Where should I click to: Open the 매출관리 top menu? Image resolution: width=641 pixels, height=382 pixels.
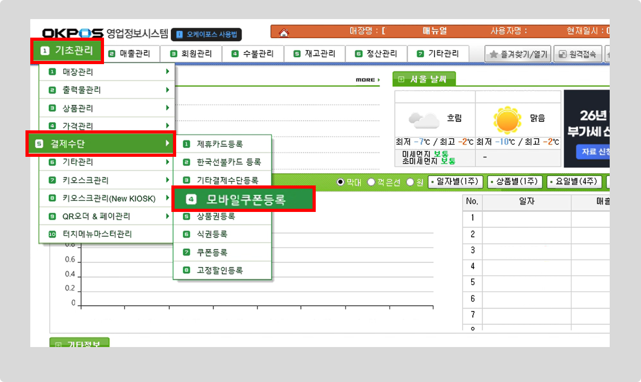click(x=129, y=54)
